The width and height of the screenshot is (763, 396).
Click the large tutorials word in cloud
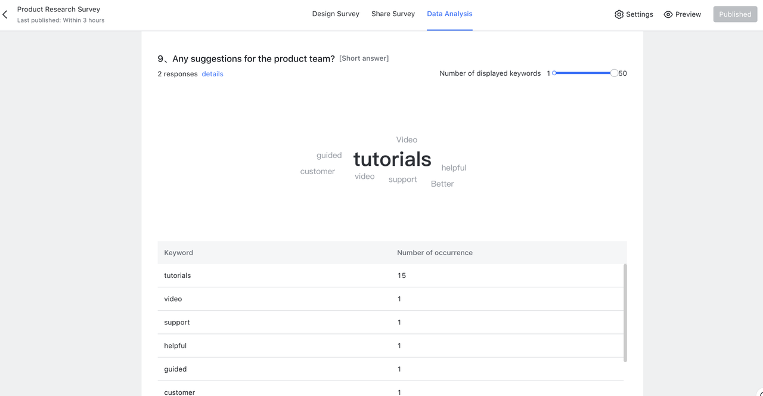392,159
